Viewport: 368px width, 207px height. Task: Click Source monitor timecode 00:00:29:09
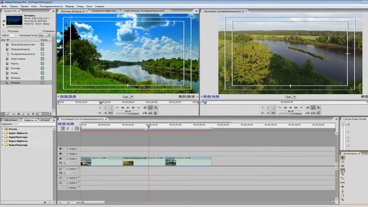click(68, 97)
